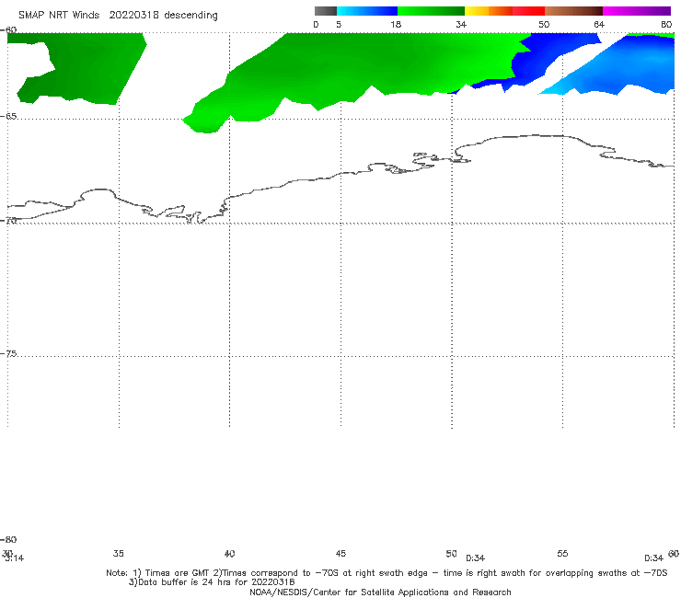681x598 pixels.
Task: Click the brown segment of the color bar
Action: [x=573, y=11]
